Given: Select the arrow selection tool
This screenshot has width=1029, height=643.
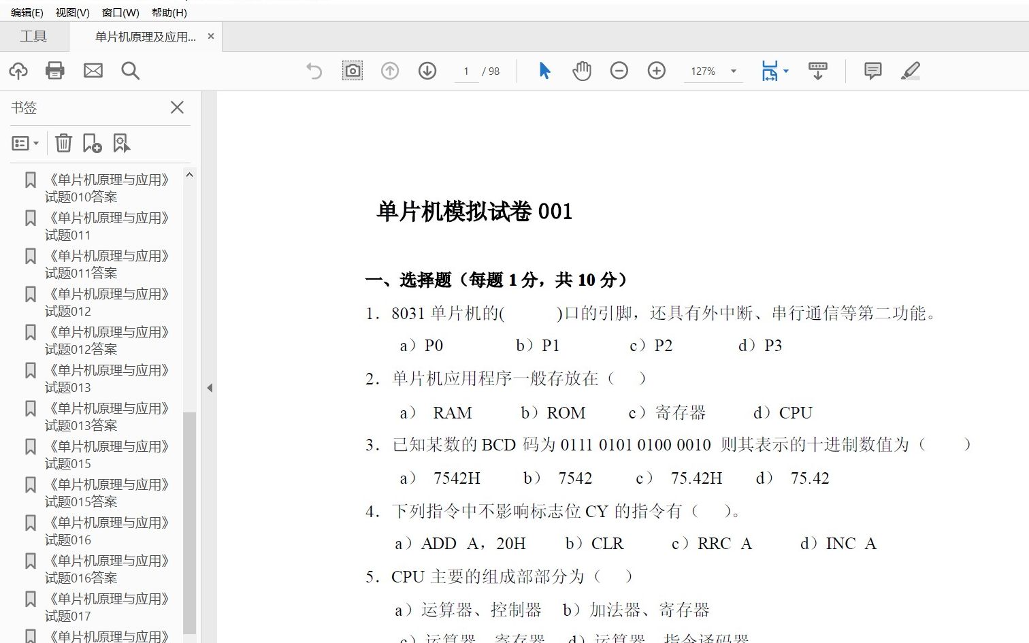Looking at the screenshot, I should (x=544, y=71).
